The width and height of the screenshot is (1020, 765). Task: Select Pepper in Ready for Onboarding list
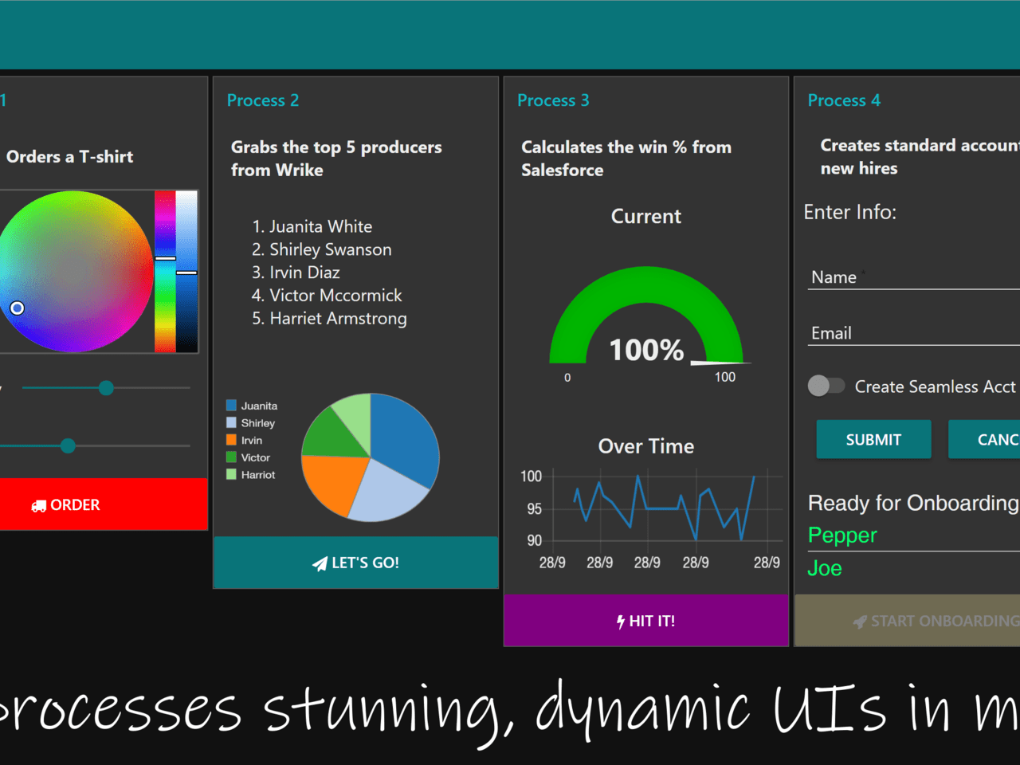point(842,535)
